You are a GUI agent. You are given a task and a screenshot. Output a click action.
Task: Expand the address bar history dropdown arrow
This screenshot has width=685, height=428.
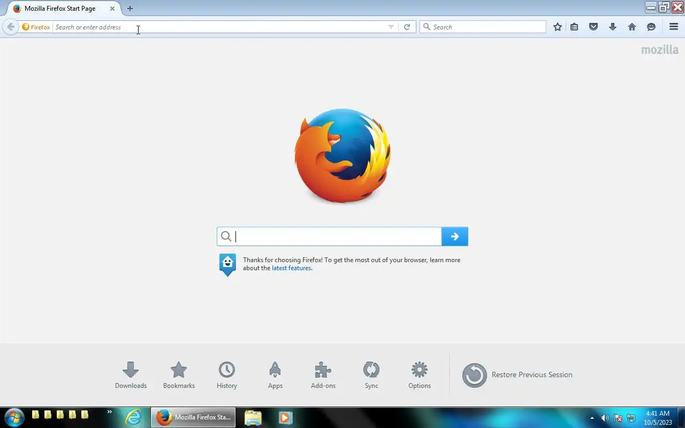[x=391, y=27]
